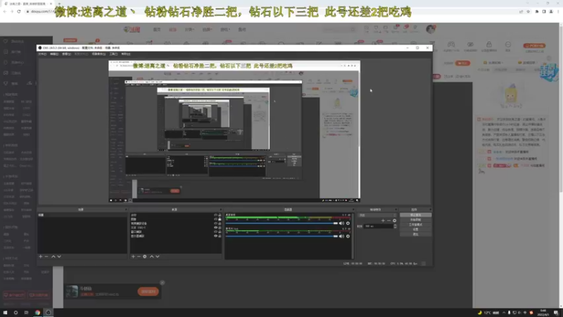This screenshot has height=317, width=563.
Task: Open the OBS View menu
Action: point(66,54)
